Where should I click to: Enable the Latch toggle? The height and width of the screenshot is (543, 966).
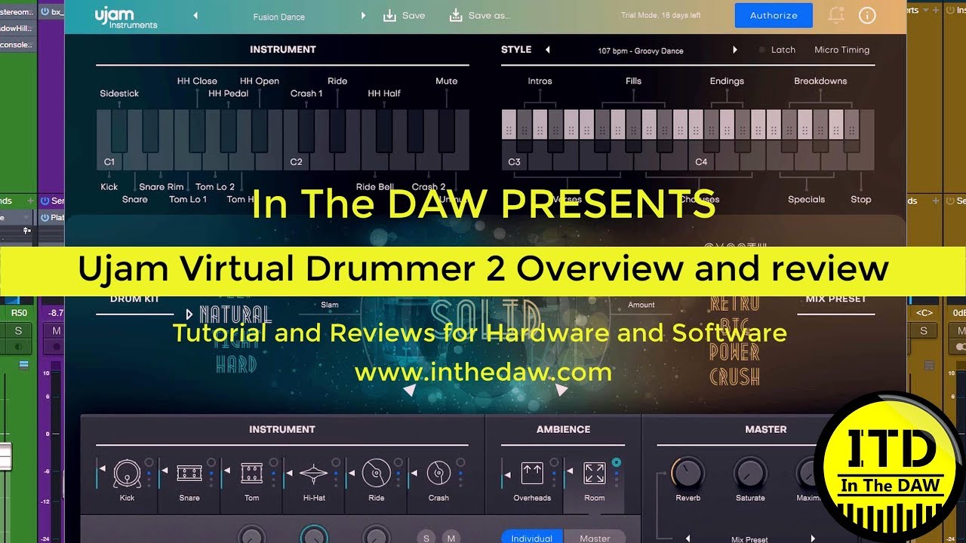click(x=777, y=50)
